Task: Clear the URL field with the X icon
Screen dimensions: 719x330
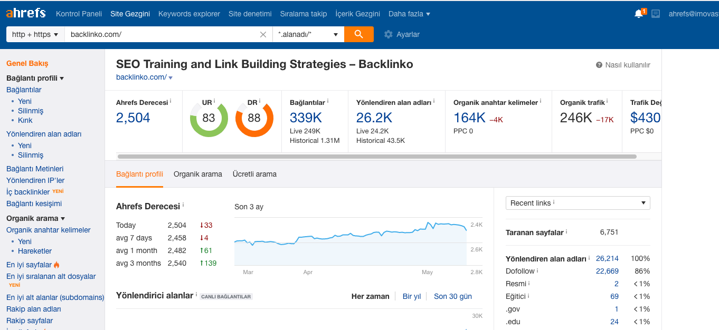Action: pos(263,34)
